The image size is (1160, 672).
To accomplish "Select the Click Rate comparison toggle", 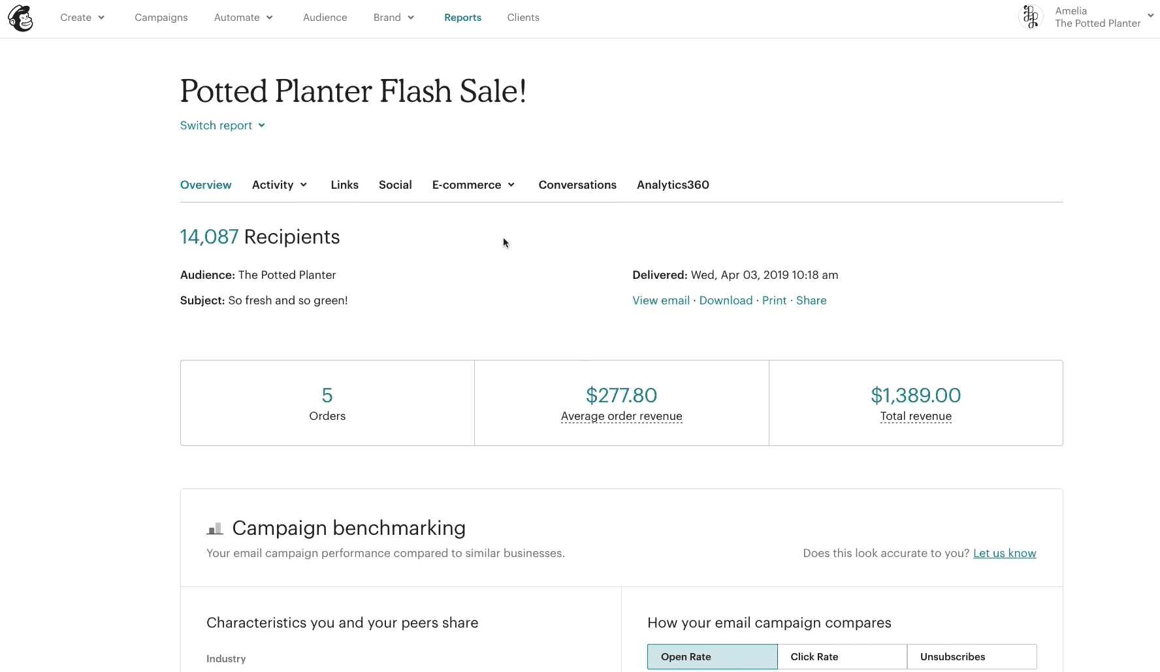I will [x=842, y=657].
